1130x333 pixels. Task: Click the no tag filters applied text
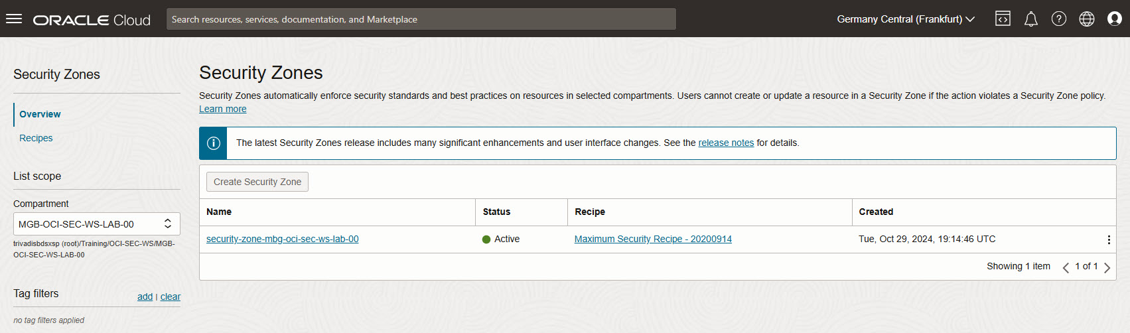[48, 320]
